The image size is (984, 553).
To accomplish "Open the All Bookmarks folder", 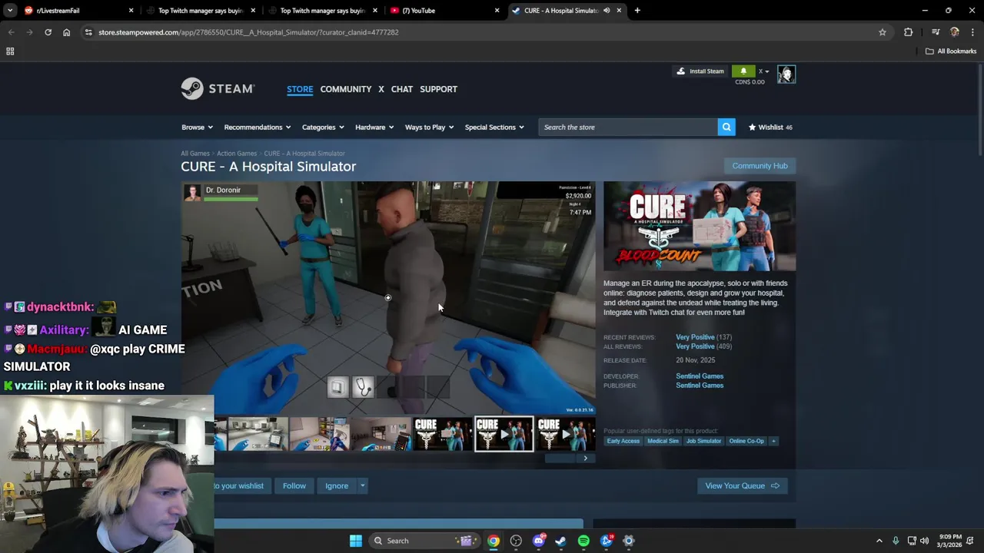I will coord(951,51).
